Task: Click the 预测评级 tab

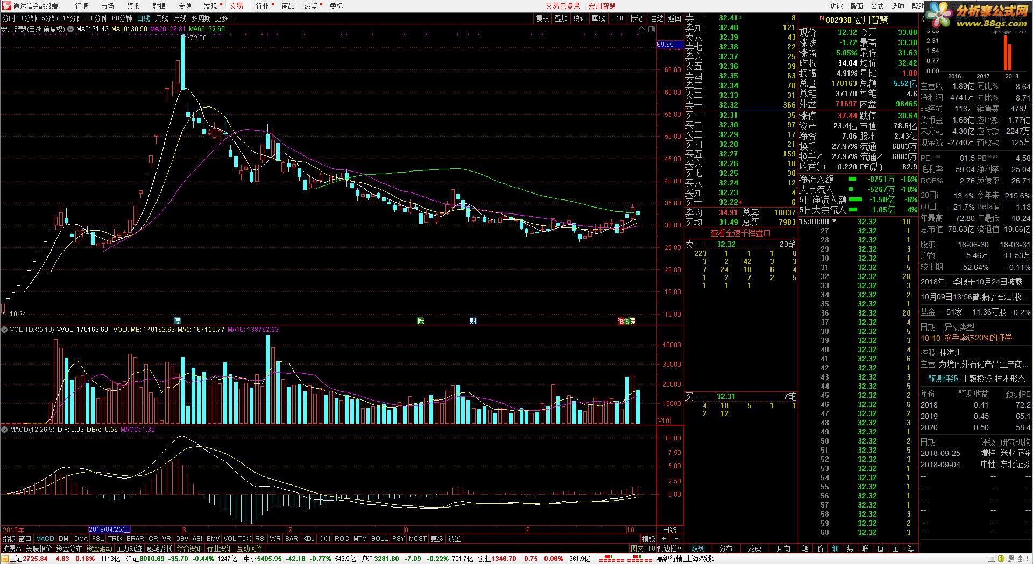Action: coord(943,379)
